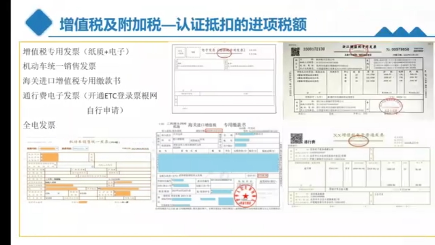Open the first dropdown on the motor vehicle invoice
This screenshot has height=245, width=435.
click(x=48, y=148)
